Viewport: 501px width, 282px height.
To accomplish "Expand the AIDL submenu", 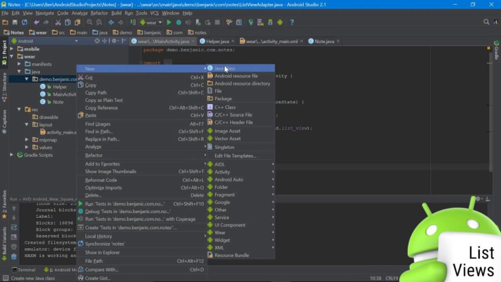I will point(241,164).
